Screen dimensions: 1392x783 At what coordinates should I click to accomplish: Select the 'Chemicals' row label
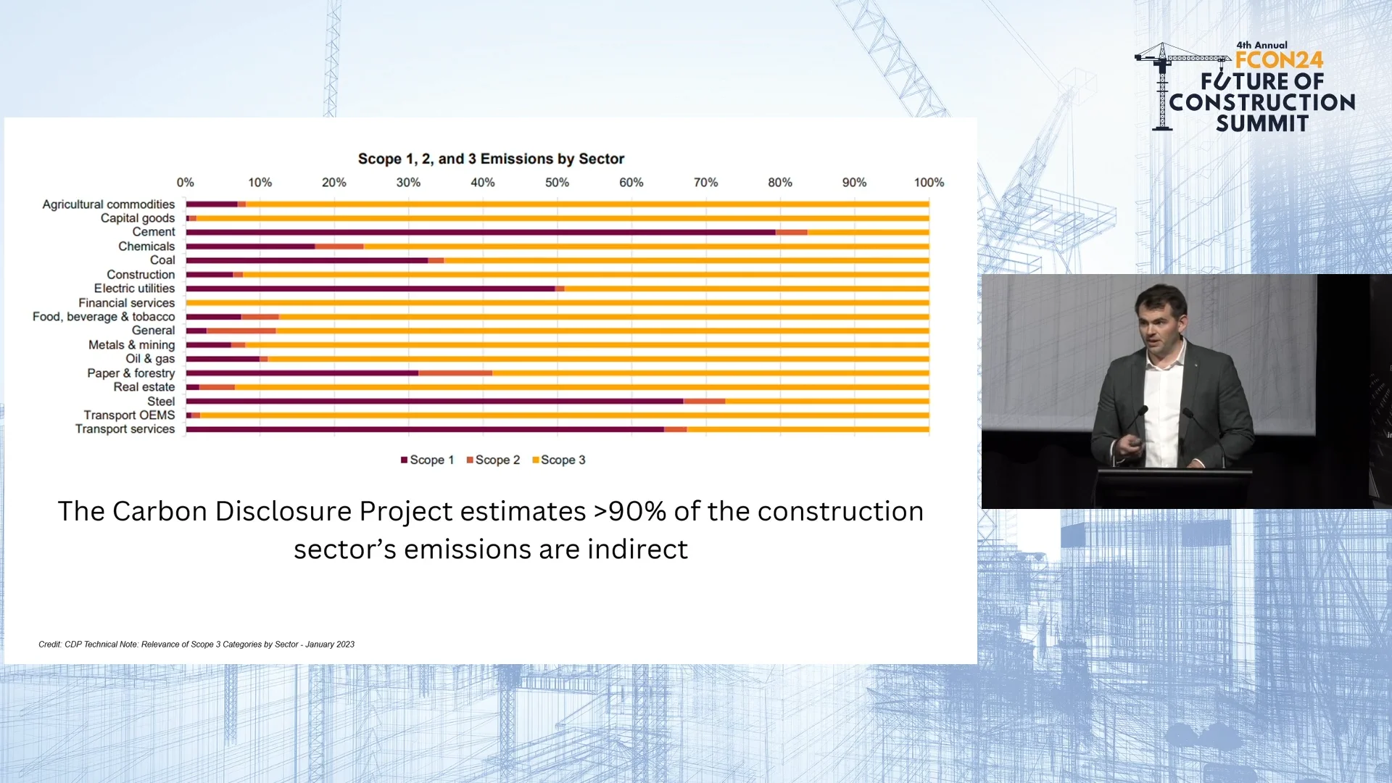click(146, 246)
